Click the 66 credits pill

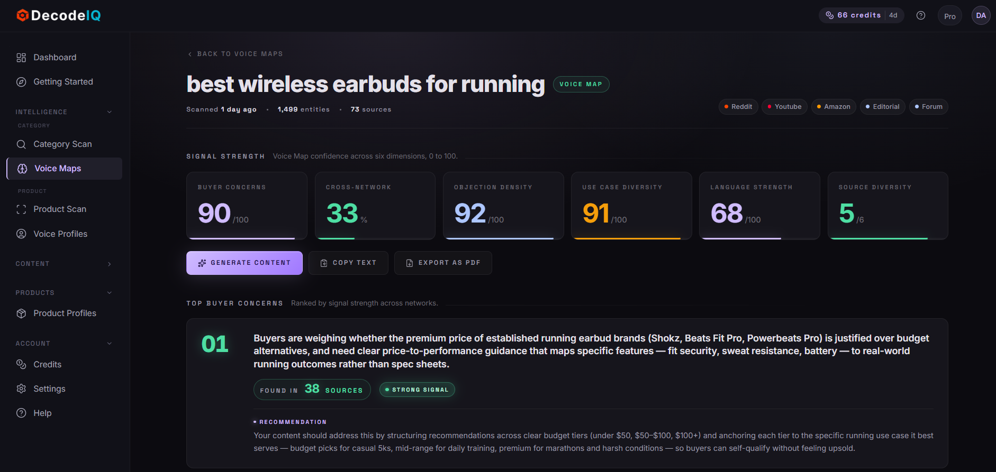pyautogui.click(x=862, y=15)
